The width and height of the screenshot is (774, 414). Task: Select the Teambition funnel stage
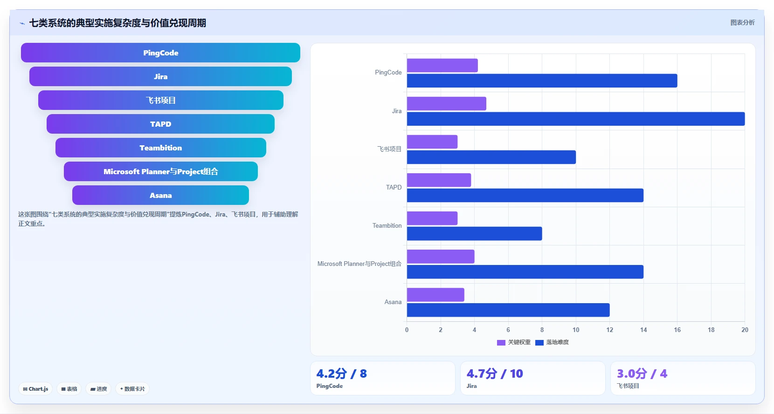coord(160,148)
